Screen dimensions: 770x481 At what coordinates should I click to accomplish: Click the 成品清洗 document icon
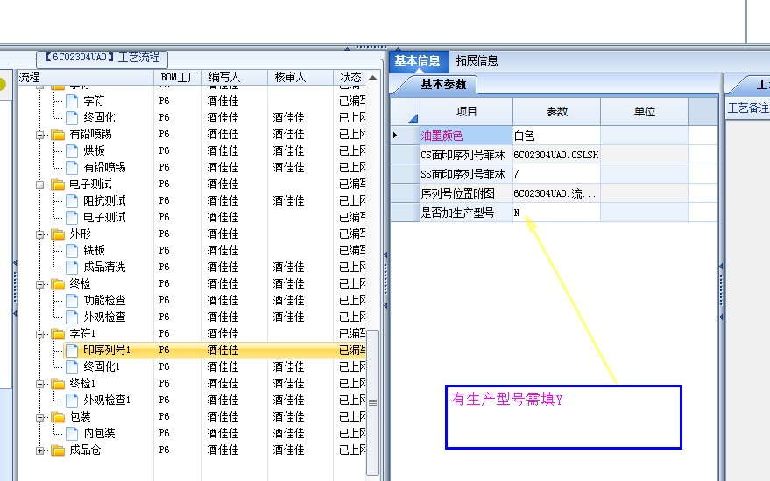(72, 268)
